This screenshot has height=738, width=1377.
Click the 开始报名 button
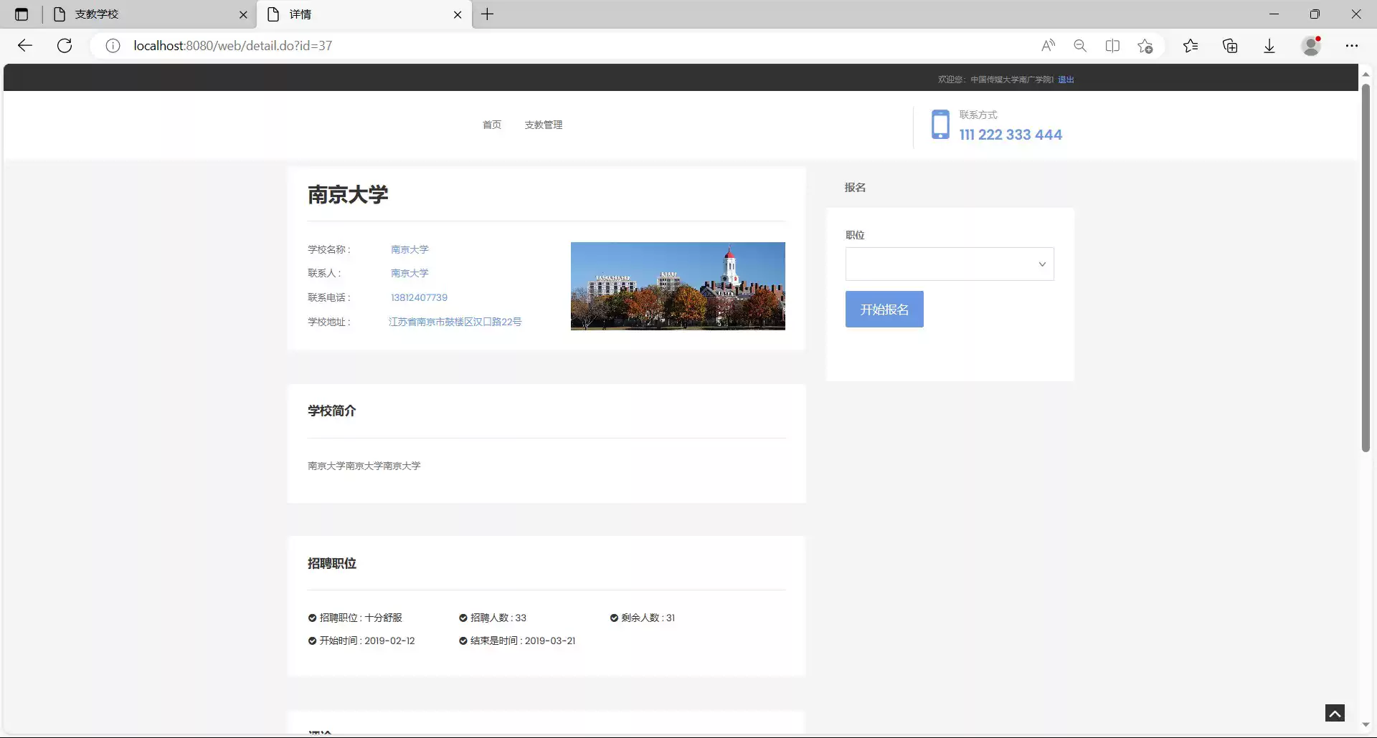(x=884, y=310)
